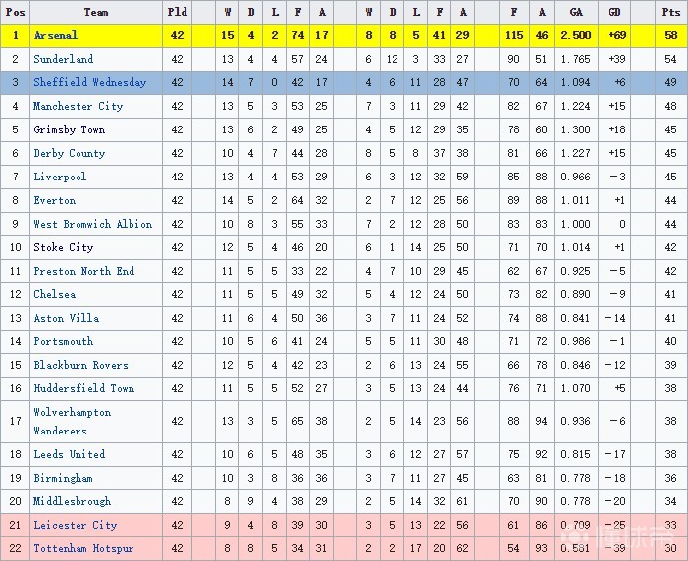Open the Chelsea team link
This screenshot has width=688, height=561.
[54, 294]
